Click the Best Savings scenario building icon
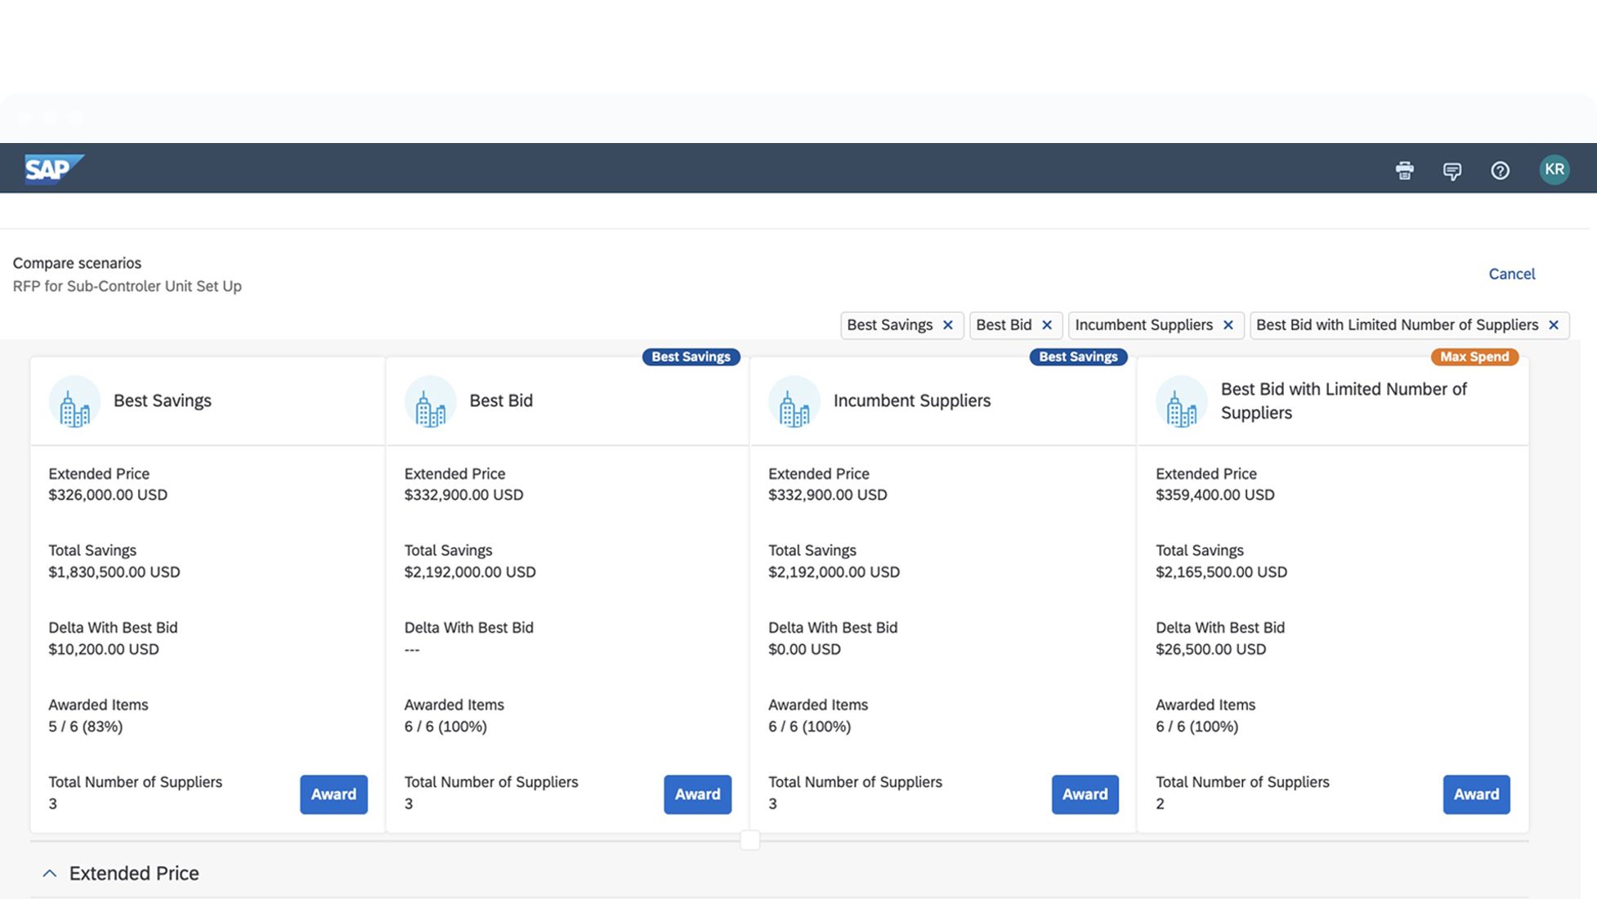 (x=74, y=402)
